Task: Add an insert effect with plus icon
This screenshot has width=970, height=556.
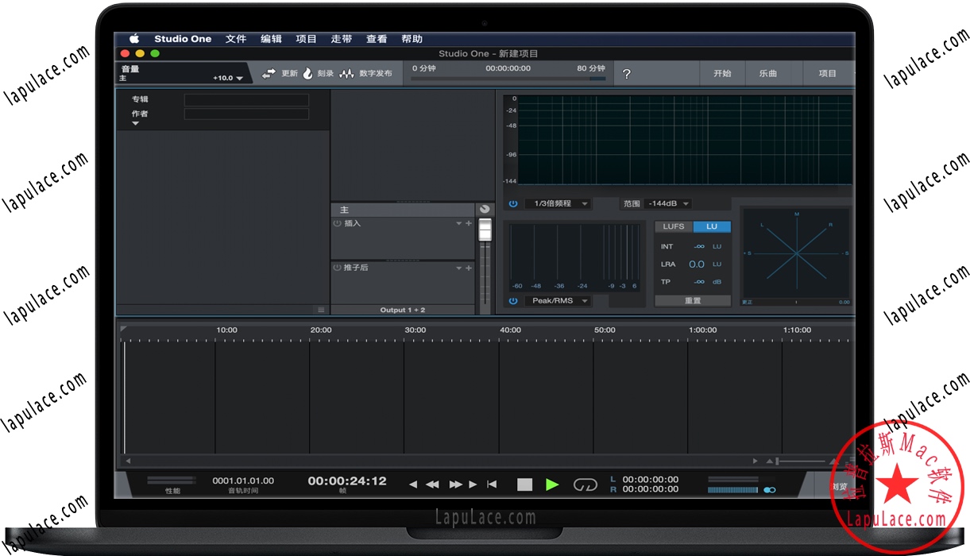Action: [469, 224]
